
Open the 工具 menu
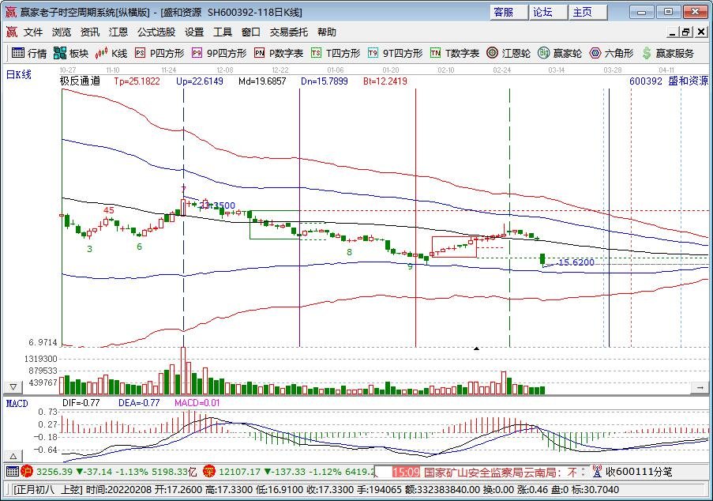(x=223, y=32)
